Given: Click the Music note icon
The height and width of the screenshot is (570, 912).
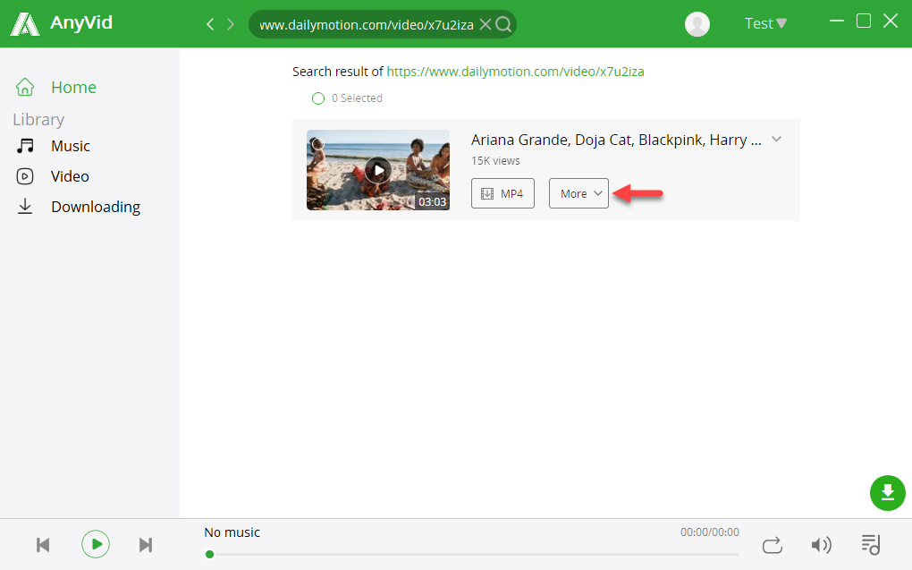Looking at the screenshot, I should [x=25, y=146].
